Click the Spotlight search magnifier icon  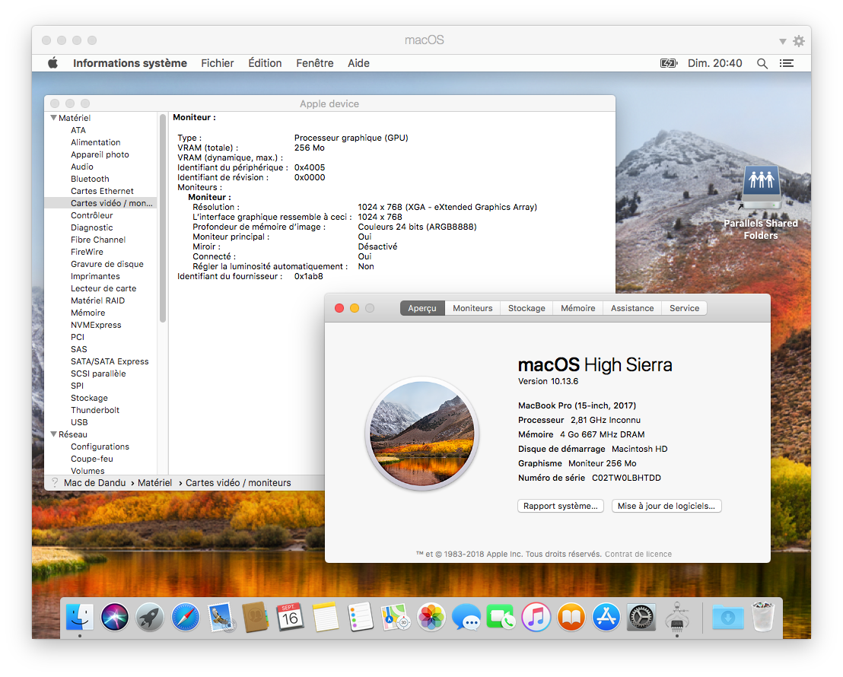pos(762,63)
